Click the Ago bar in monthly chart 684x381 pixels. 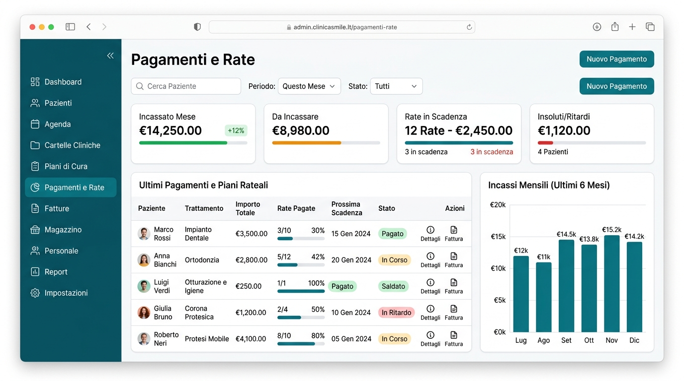[544, 297]
